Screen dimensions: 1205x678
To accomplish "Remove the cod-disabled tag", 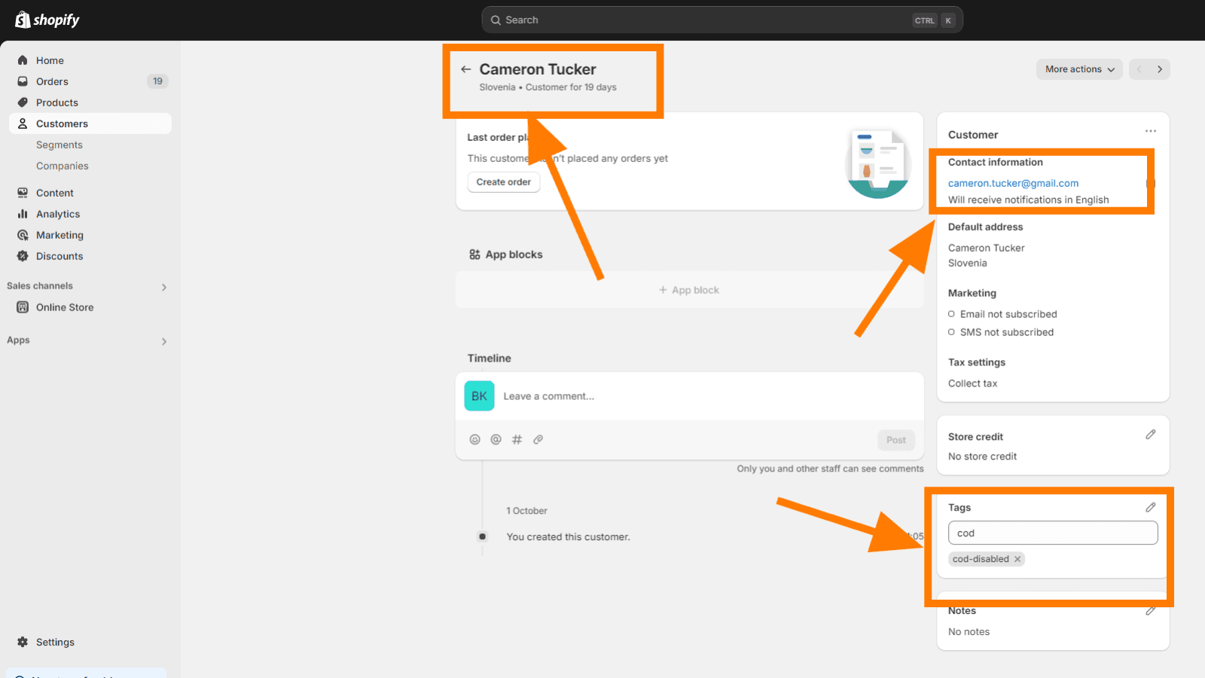I will [1017, 559].
